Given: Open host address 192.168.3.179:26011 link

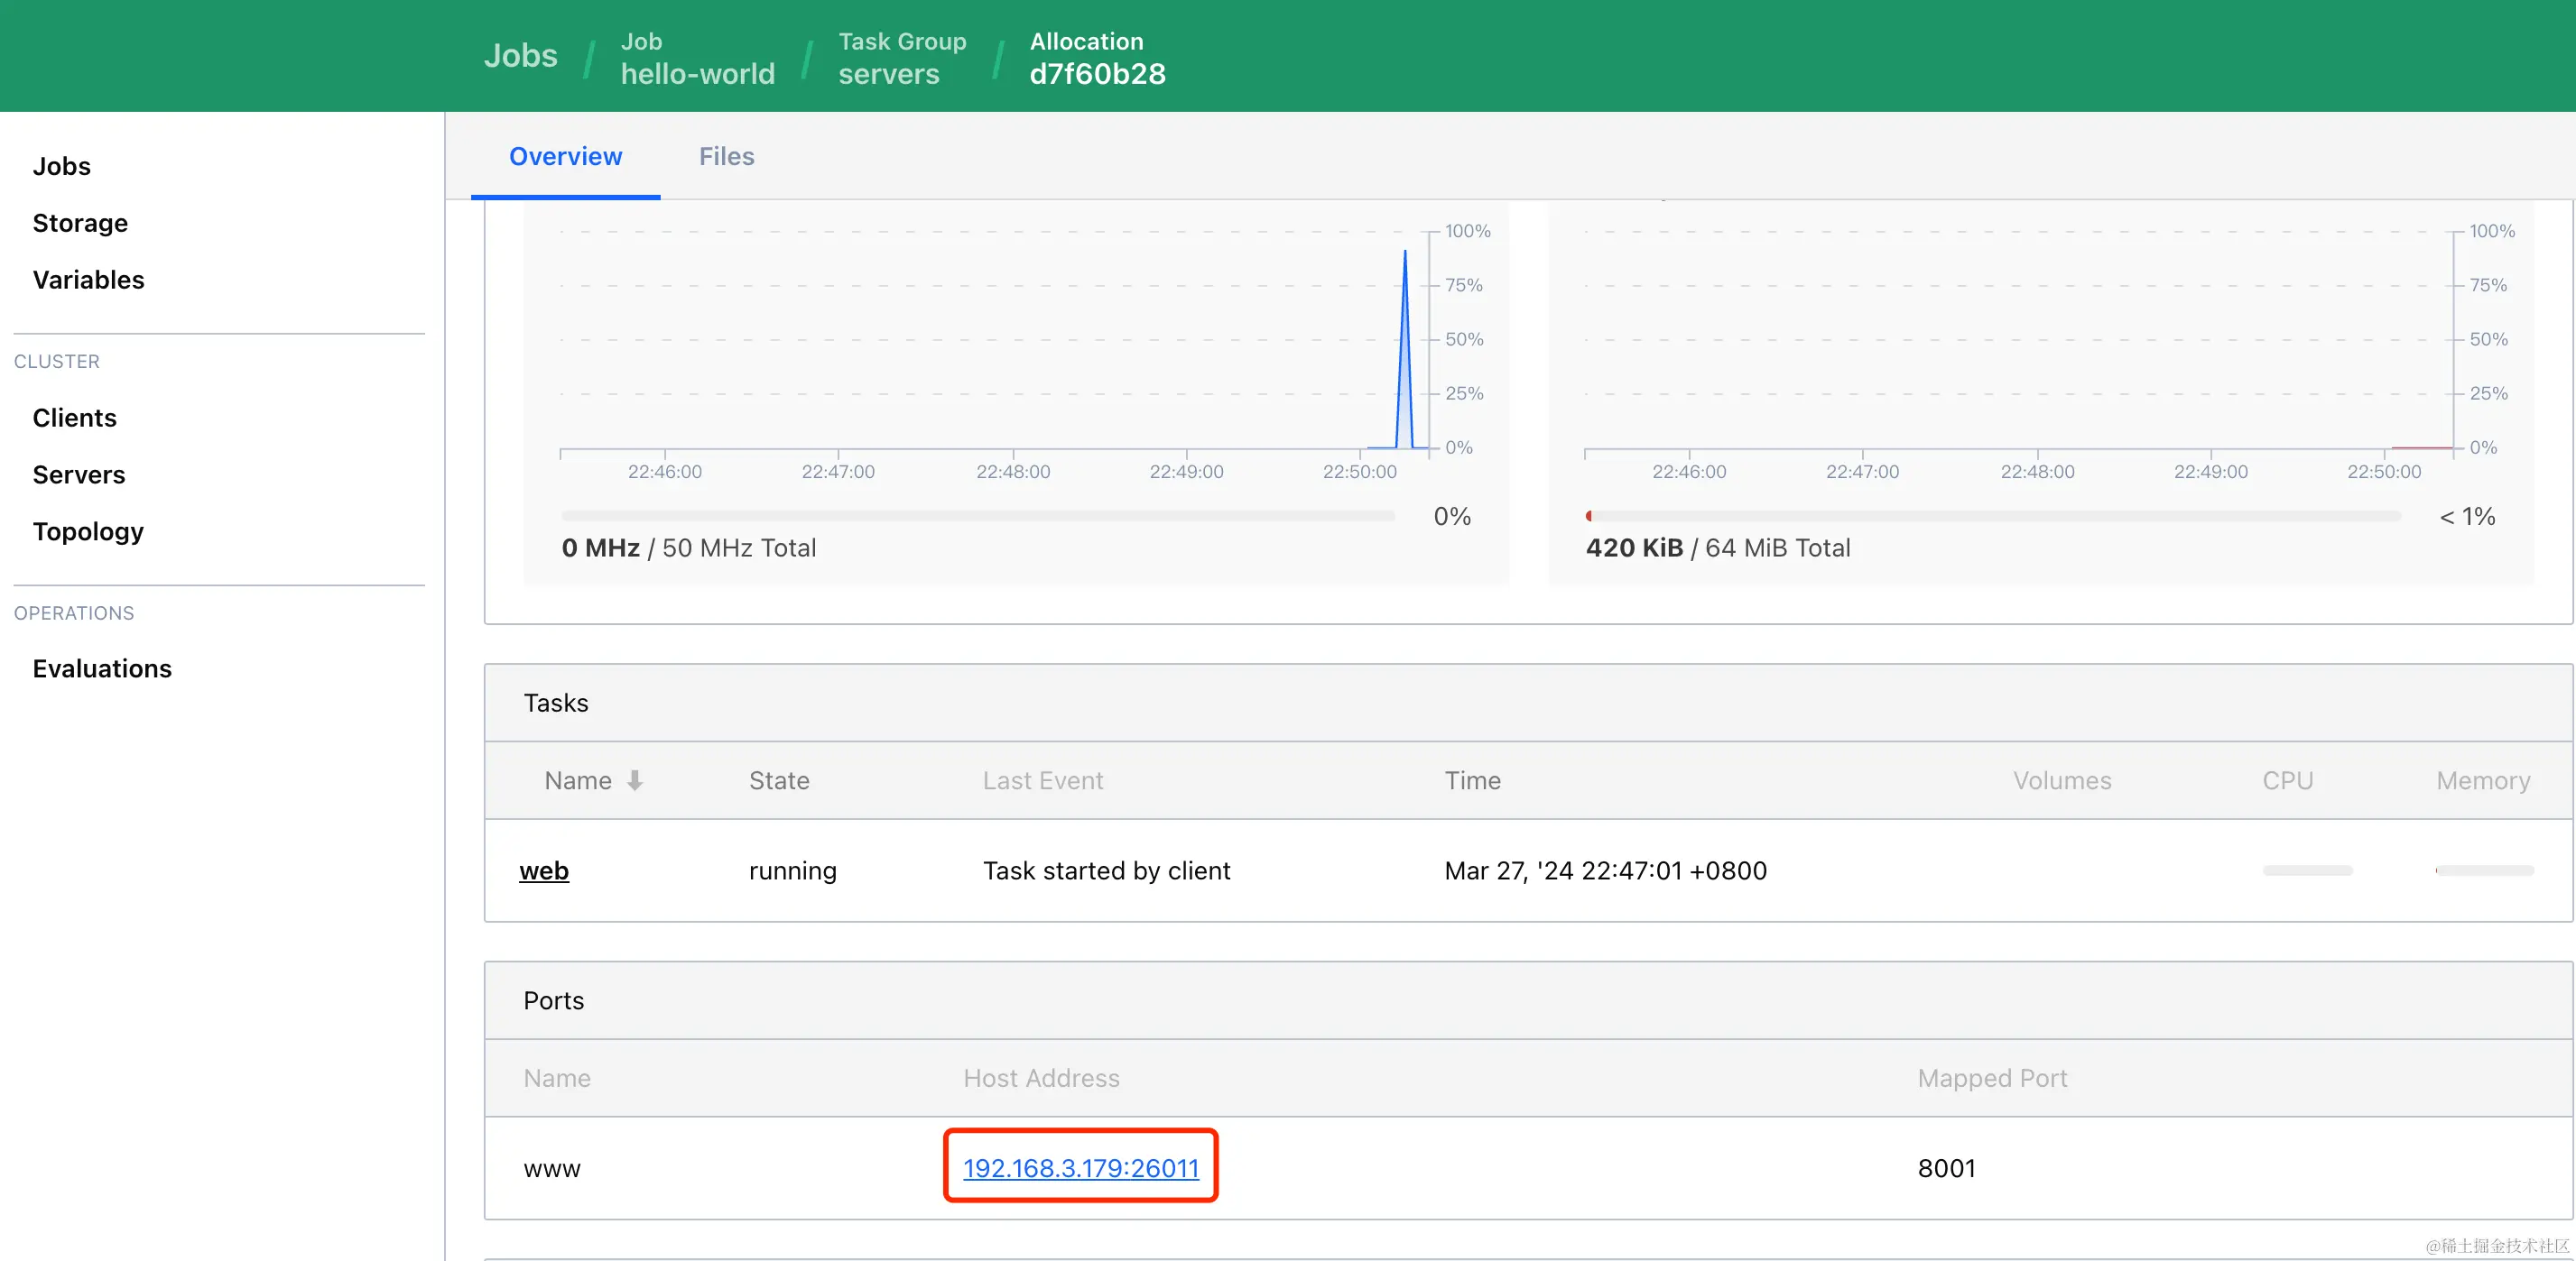Looking at the screenshot, I should pyautogui.click(x=1080, y=1167).
